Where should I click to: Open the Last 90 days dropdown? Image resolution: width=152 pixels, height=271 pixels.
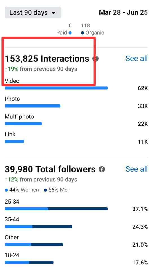coord(33,12)
